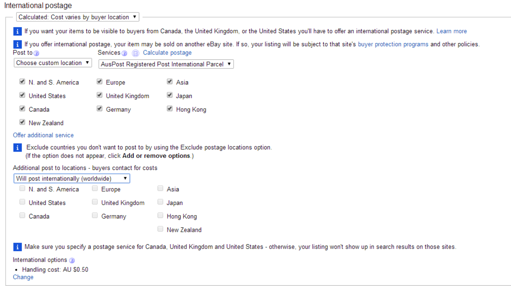511x286 pixels.
Task: Open 'Will post internationally (worldwide)' dropdown
Action: pos(72,178)
